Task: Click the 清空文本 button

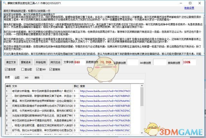Action: pyautogui.click(x=11, y=62)
